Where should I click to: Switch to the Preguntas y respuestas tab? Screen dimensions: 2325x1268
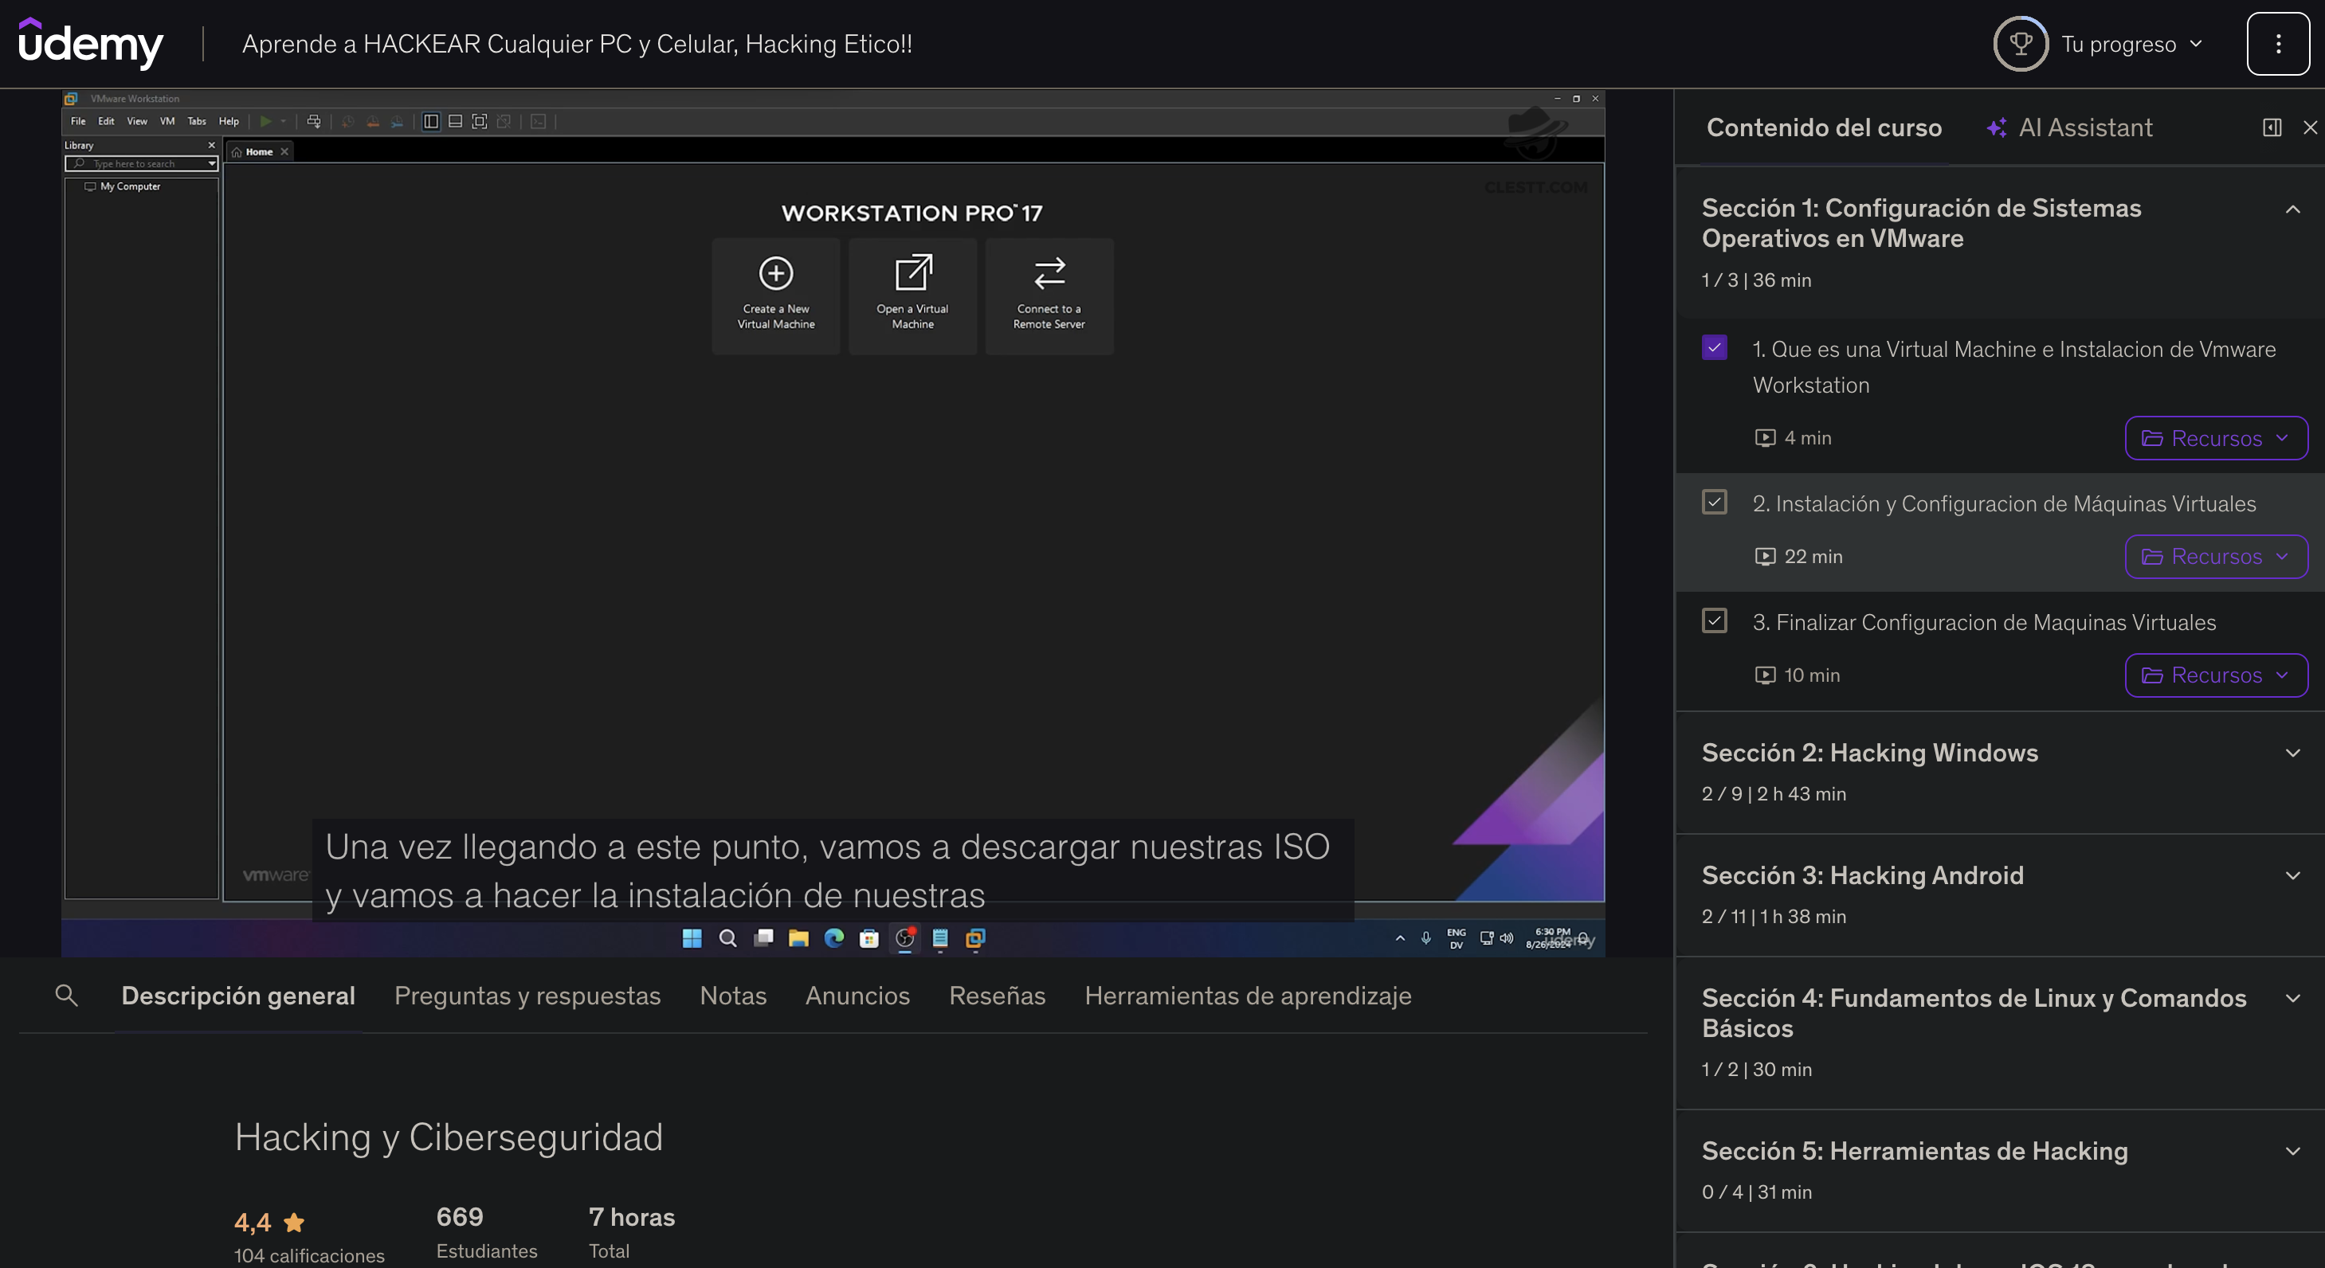527,996
